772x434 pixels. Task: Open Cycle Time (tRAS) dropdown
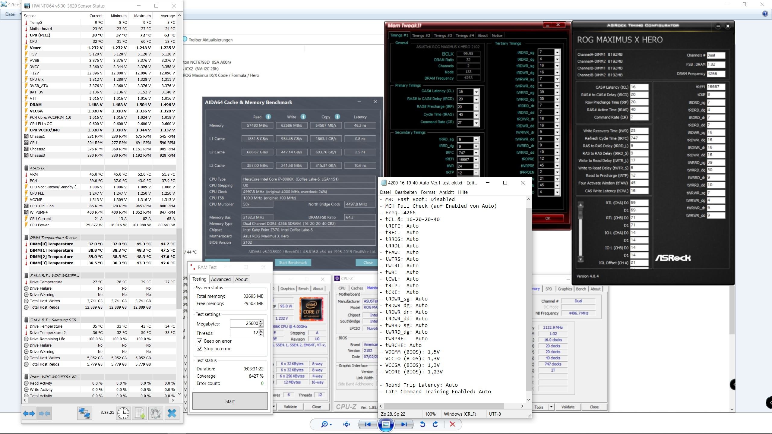point(476,115)
